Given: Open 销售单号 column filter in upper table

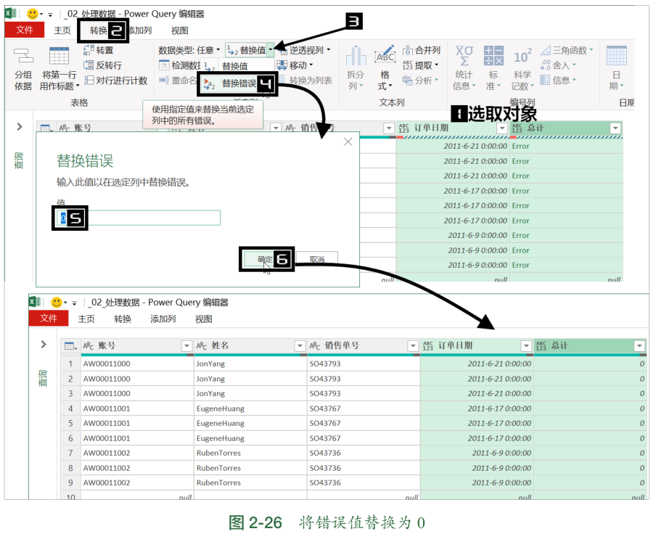Looking at the screenshot, I should 389,128.
